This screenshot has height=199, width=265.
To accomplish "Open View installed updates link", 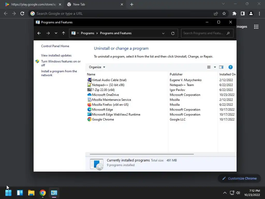I will [x=56, y=55].
